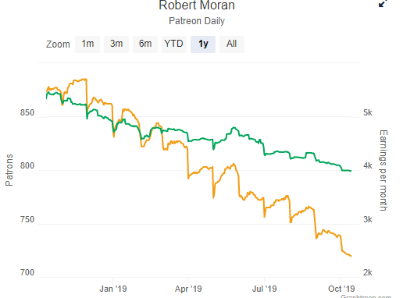
Task: Click the Oct '19 axis label
Action: 341,289
